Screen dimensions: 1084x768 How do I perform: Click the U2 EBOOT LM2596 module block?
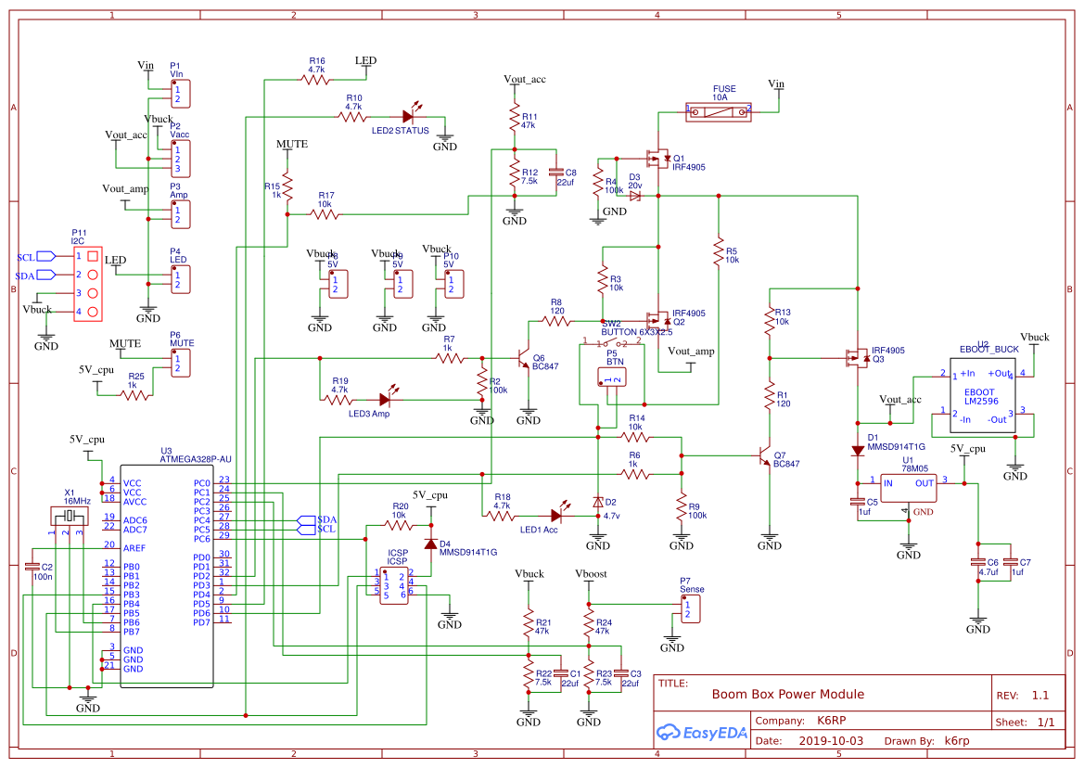[x=982, y=395]
